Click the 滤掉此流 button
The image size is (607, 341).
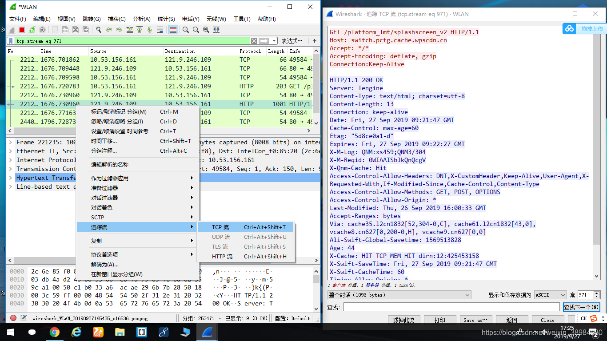[x=404, y=320]
